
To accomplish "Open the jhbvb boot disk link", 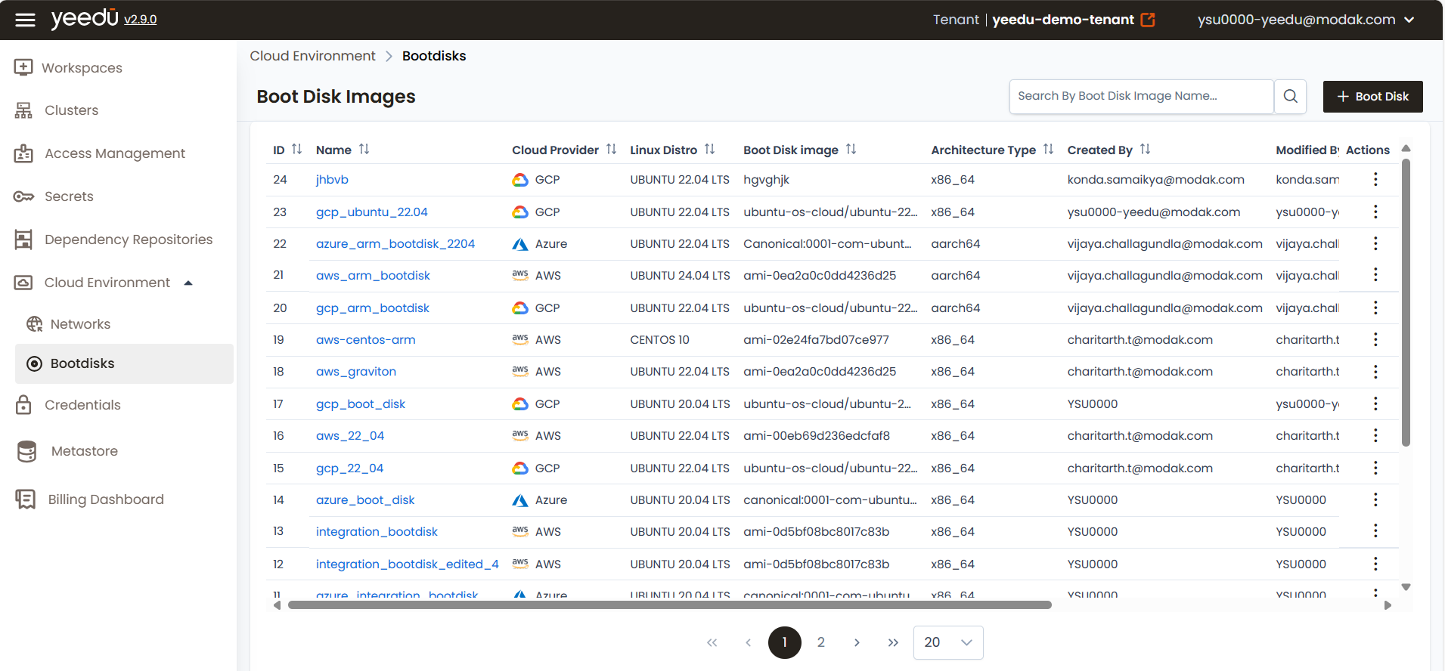I will click(x=332, y=180).
